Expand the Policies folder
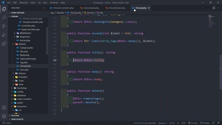 22,73
